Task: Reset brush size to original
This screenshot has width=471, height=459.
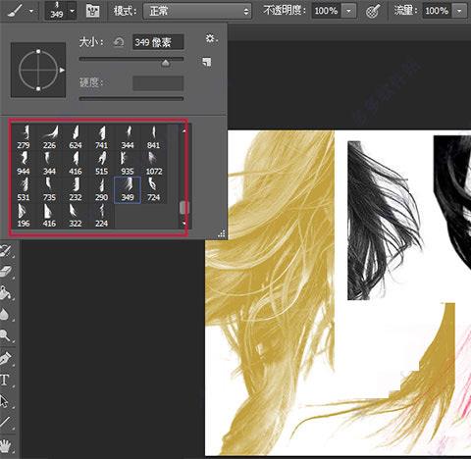Action: click(119, 42)
